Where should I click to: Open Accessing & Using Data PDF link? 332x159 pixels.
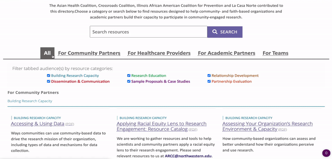(x=37, y=123)
